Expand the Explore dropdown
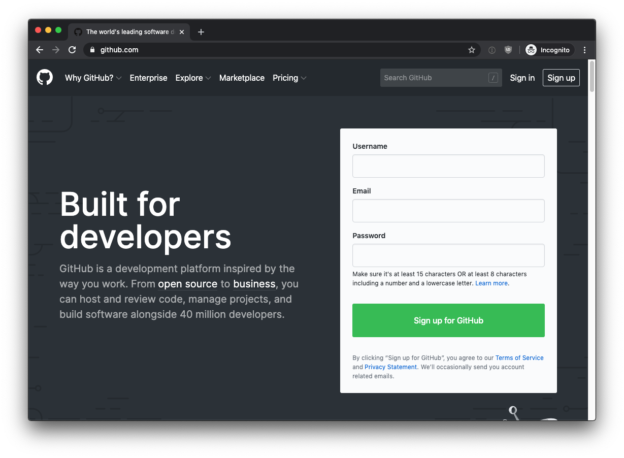624x458 pixels. pyautogui.click(x=193, y=78)
